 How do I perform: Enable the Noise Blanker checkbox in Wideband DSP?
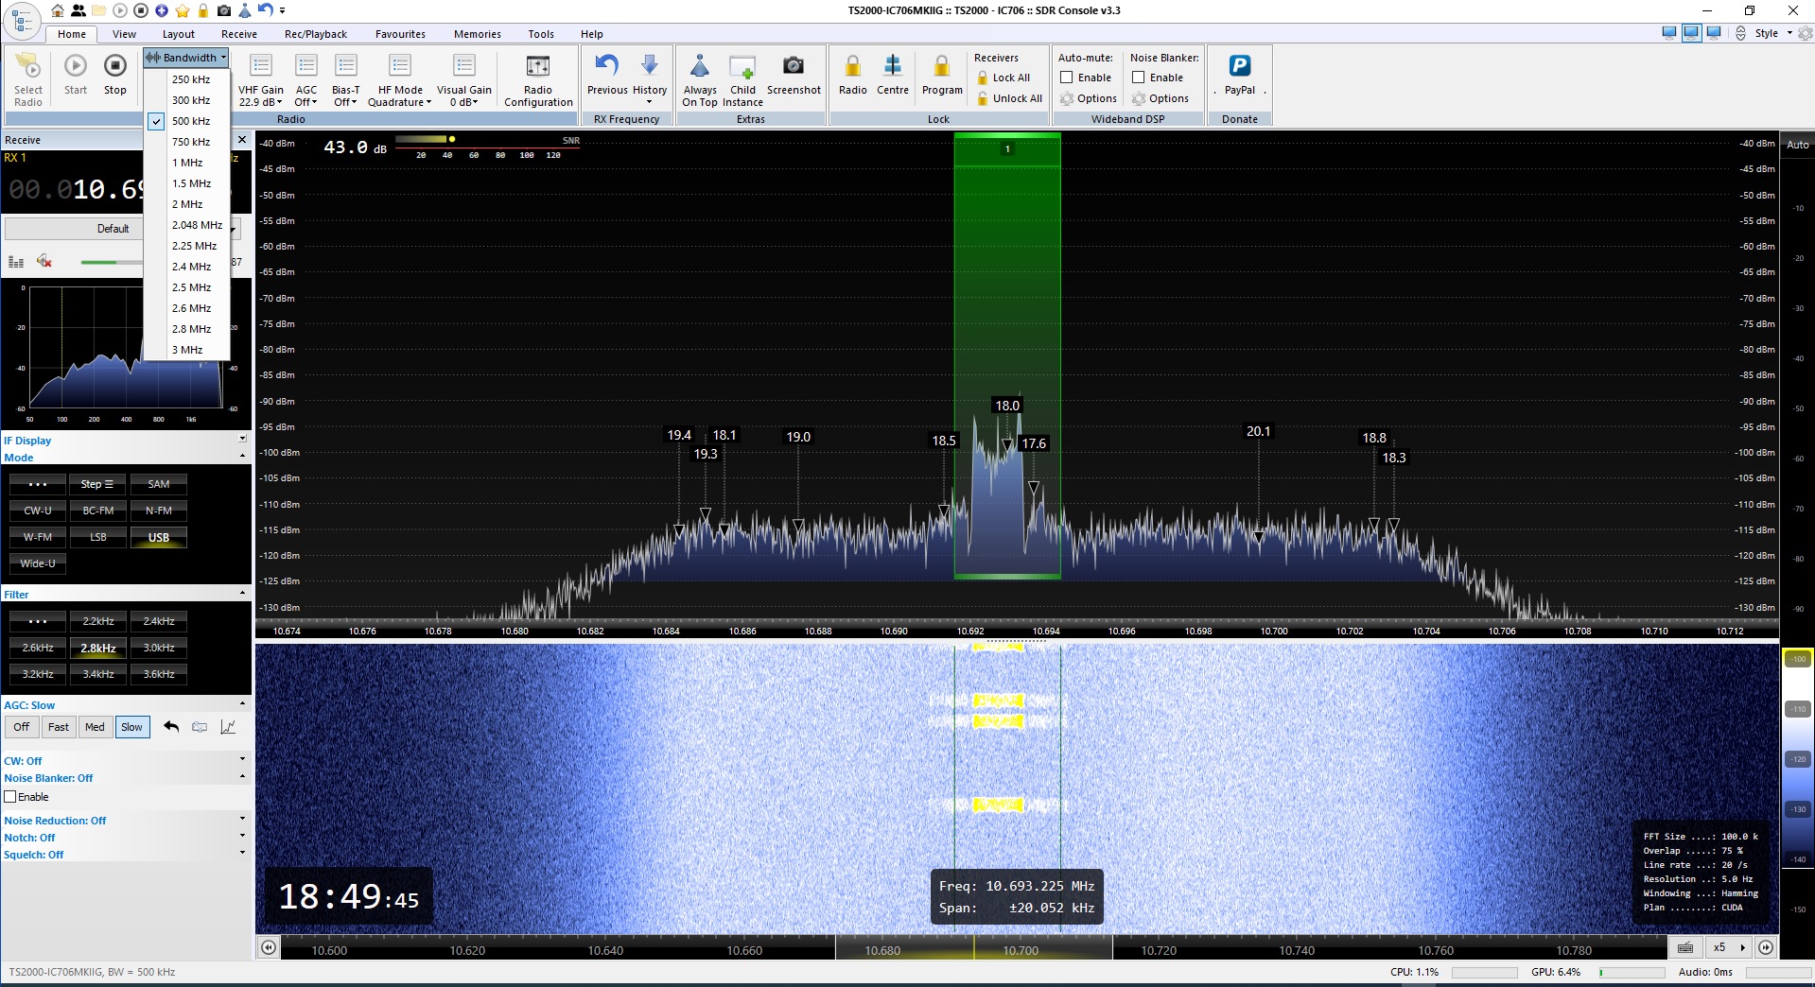1142,78
